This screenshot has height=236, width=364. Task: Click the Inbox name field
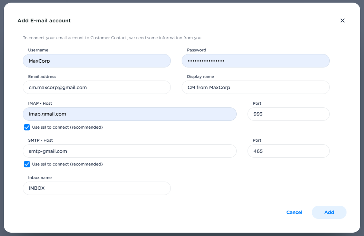coord(96,188)
